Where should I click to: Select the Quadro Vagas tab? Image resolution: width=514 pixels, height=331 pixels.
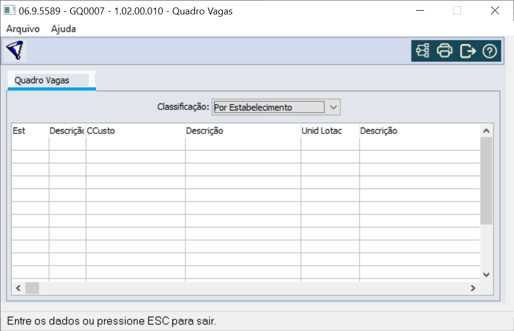pos(51,81)
